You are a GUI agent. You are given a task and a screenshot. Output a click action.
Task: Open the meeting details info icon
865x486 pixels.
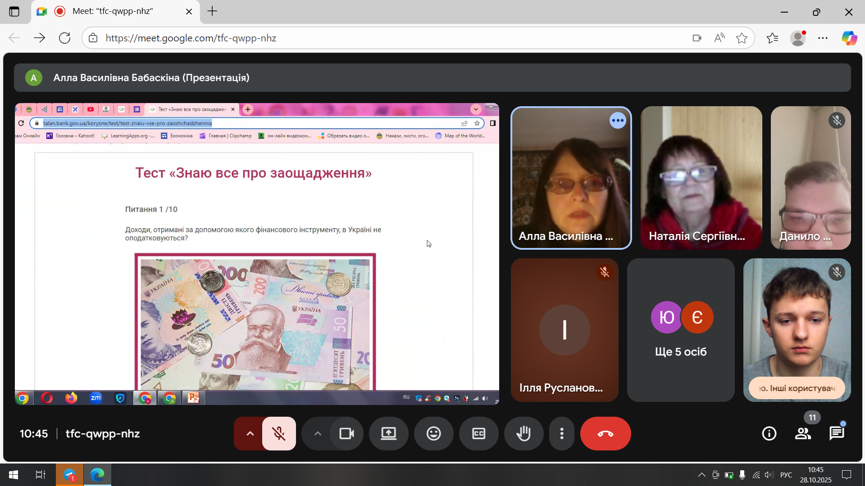[x=769, y=433]
